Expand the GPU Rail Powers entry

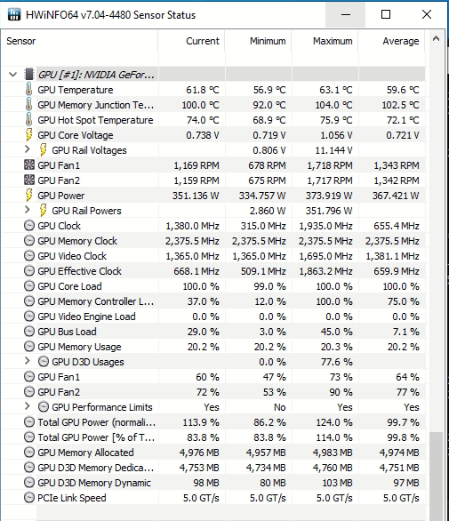coord(28,210)
